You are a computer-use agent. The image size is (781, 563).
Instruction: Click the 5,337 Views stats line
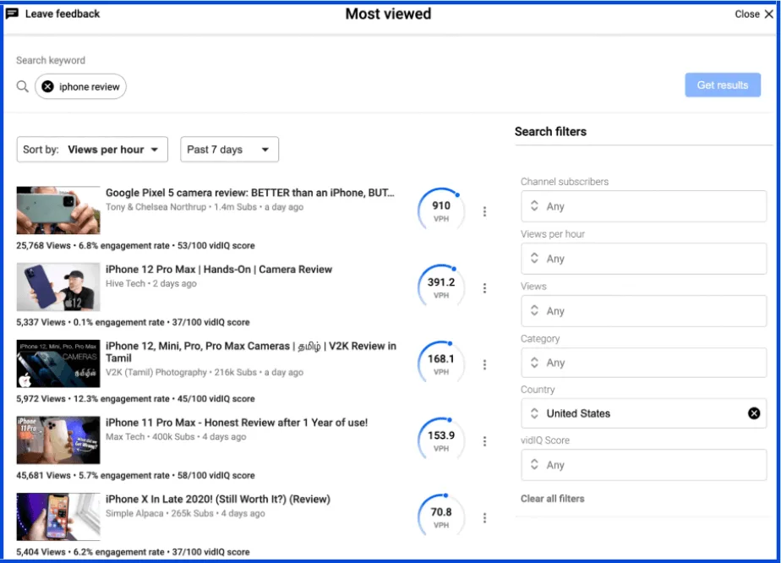click(x=133, y=322)
